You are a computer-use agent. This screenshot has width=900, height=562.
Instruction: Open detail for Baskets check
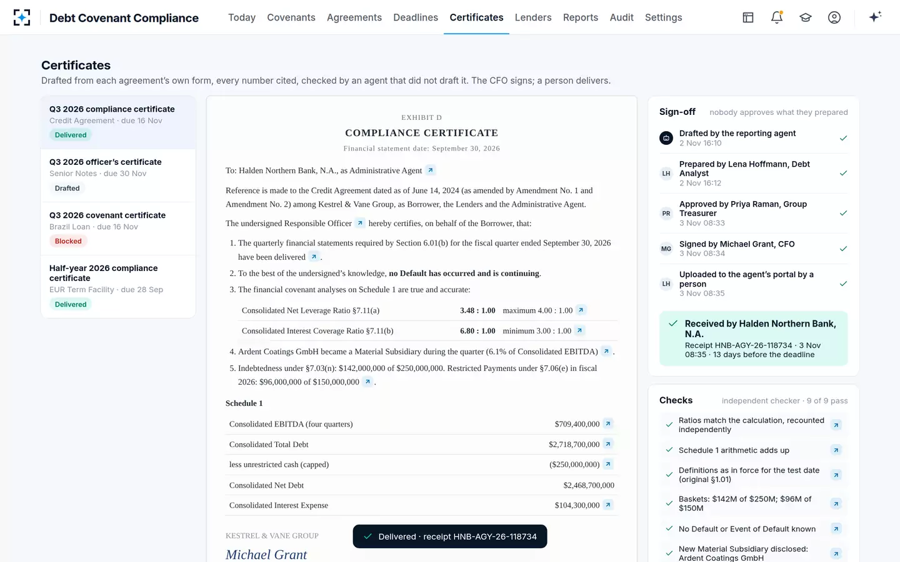coord(836,503)
